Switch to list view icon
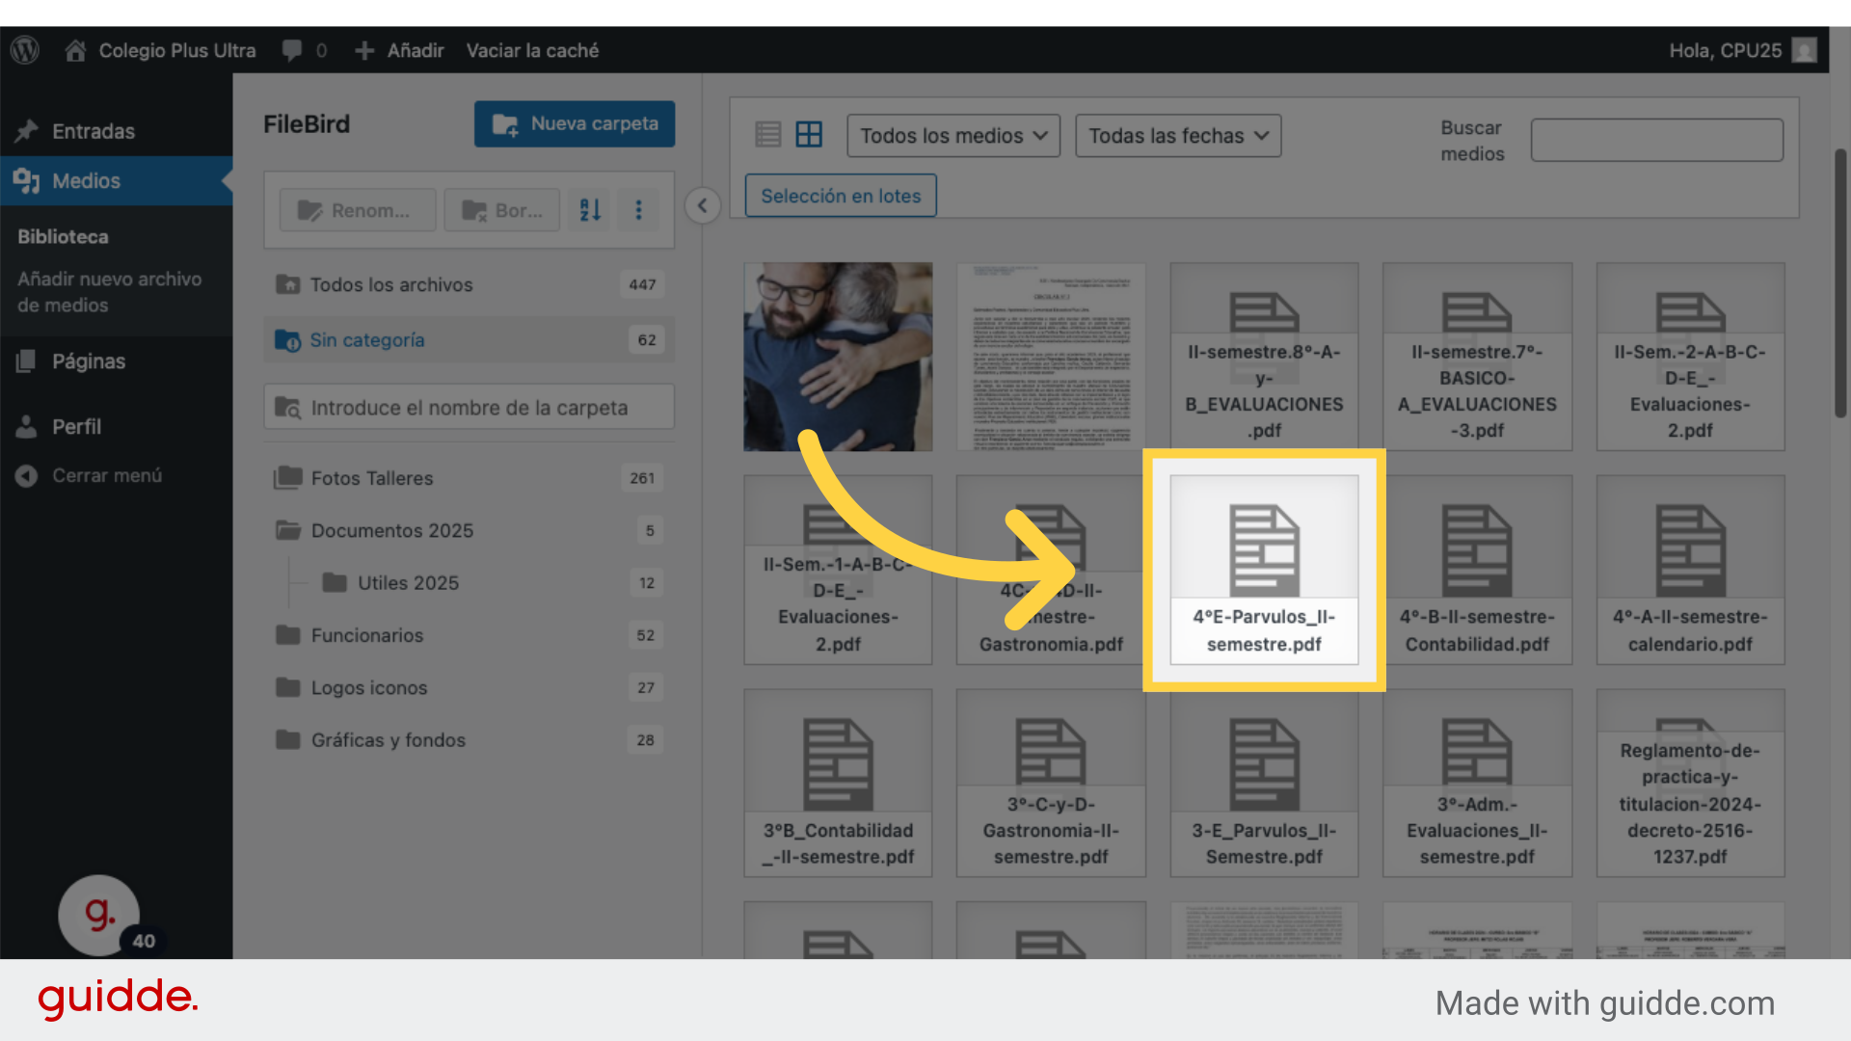The image size is (1851, 1041). [767, 135]
